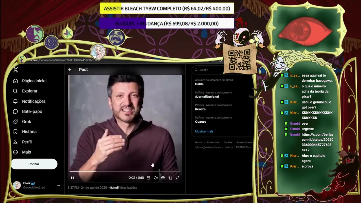Image resolution: width=361 pixels, height=203 pixels.
Task: Click Mostrar mais under trends
Action: [204, 131]
